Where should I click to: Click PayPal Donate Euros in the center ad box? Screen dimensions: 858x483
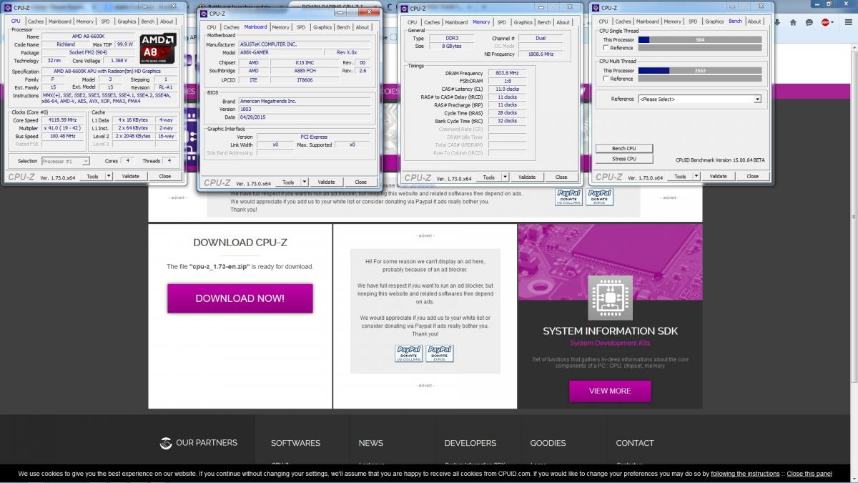439,353
